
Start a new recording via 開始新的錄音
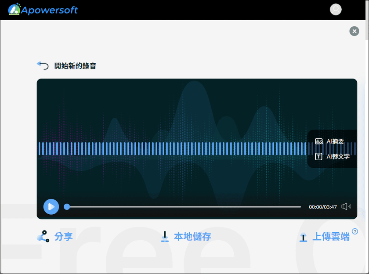coord(75,65)
